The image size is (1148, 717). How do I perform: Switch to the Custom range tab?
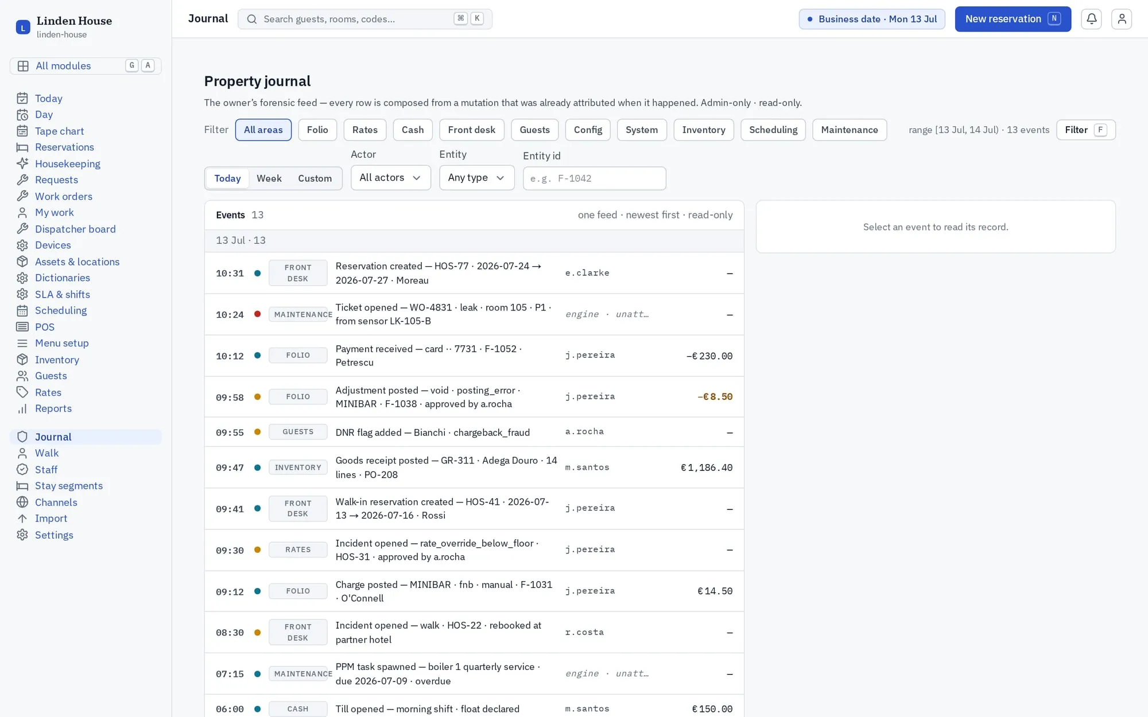(315, 178)
